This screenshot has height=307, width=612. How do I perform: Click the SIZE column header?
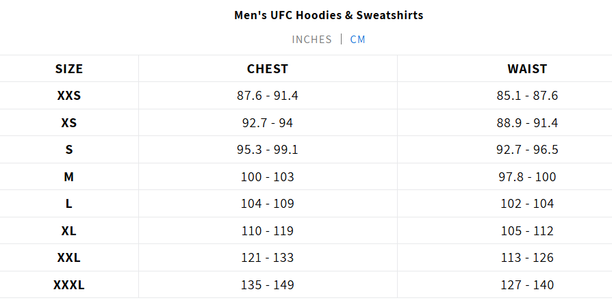pyautogui.click(x=69, y=69)
